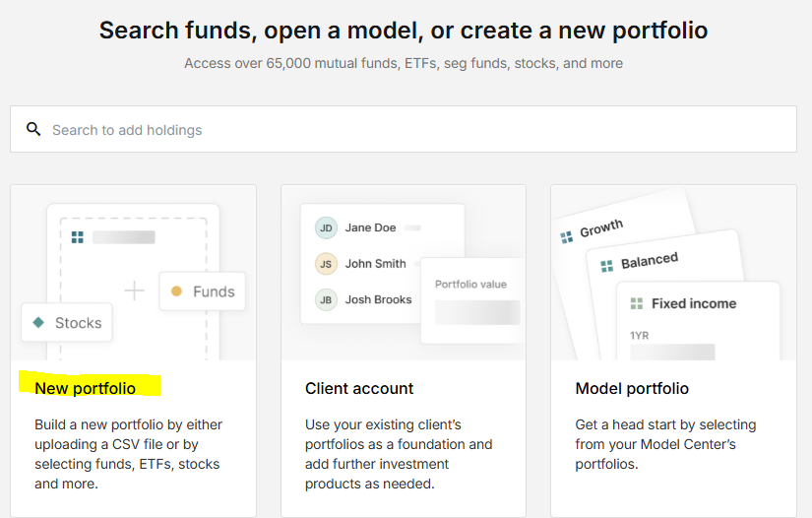Click the JB avatar for Josh Brooks
Image resolution: width=812 pixels, height=518 pixels.
click(326, 300)
